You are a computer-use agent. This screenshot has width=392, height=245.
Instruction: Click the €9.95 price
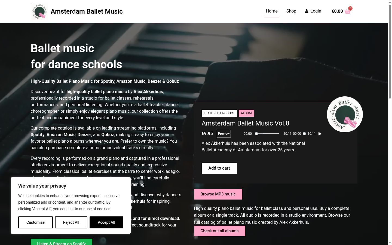[207, 134]
